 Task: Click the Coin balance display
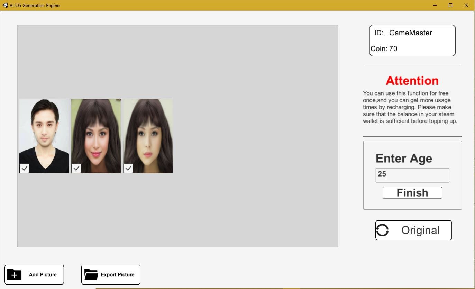[x=384, y=48]
